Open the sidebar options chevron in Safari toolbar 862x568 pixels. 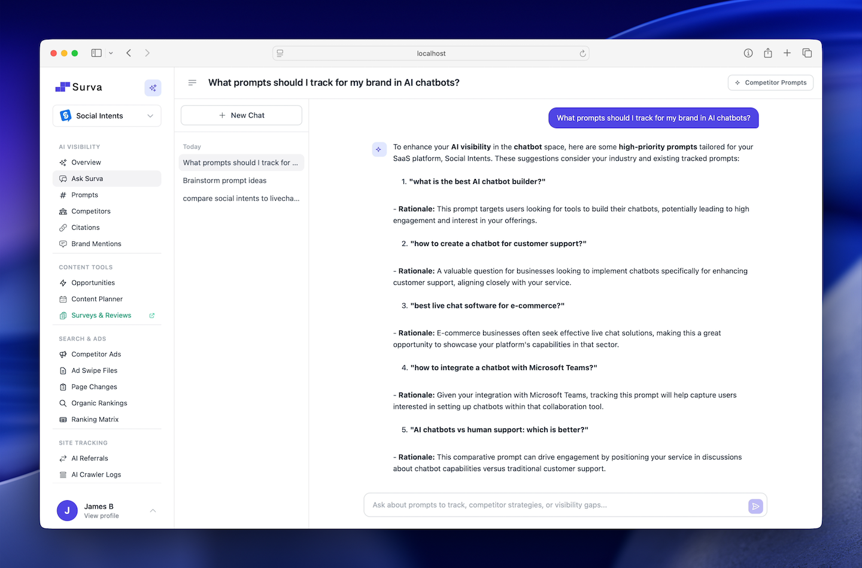(111, 53)
